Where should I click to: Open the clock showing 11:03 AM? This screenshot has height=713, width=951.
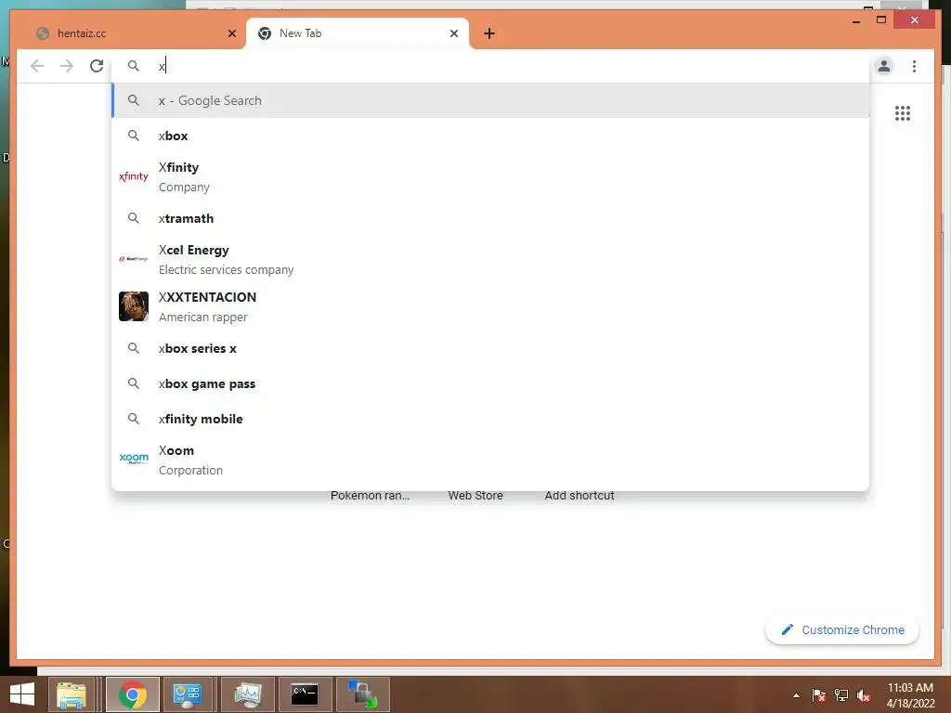(x=910, y=695)
